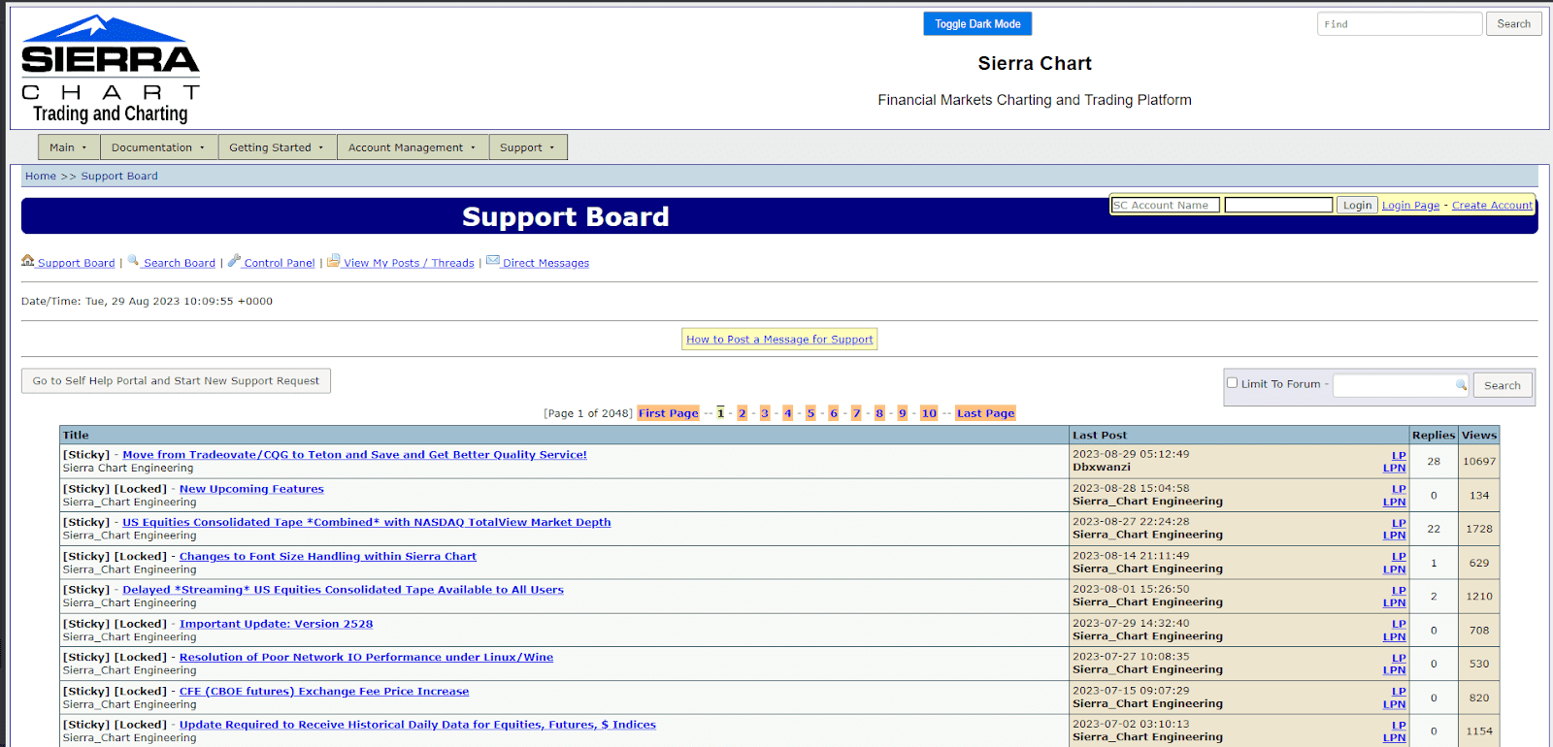
Task: Click the forum Search button
Action: pyautogui.click(x=1503, y=385)
